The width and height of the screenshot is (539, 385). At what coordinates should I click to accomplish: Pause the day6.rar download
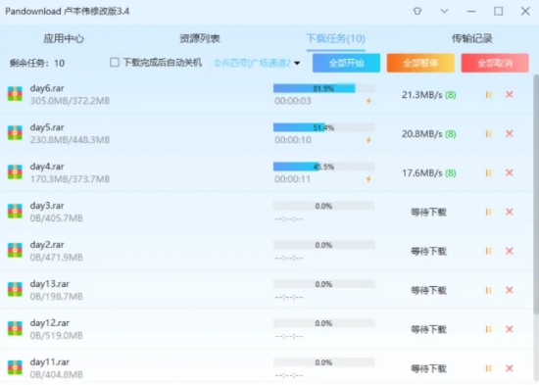pyautogui.click(x=488, y=94)
